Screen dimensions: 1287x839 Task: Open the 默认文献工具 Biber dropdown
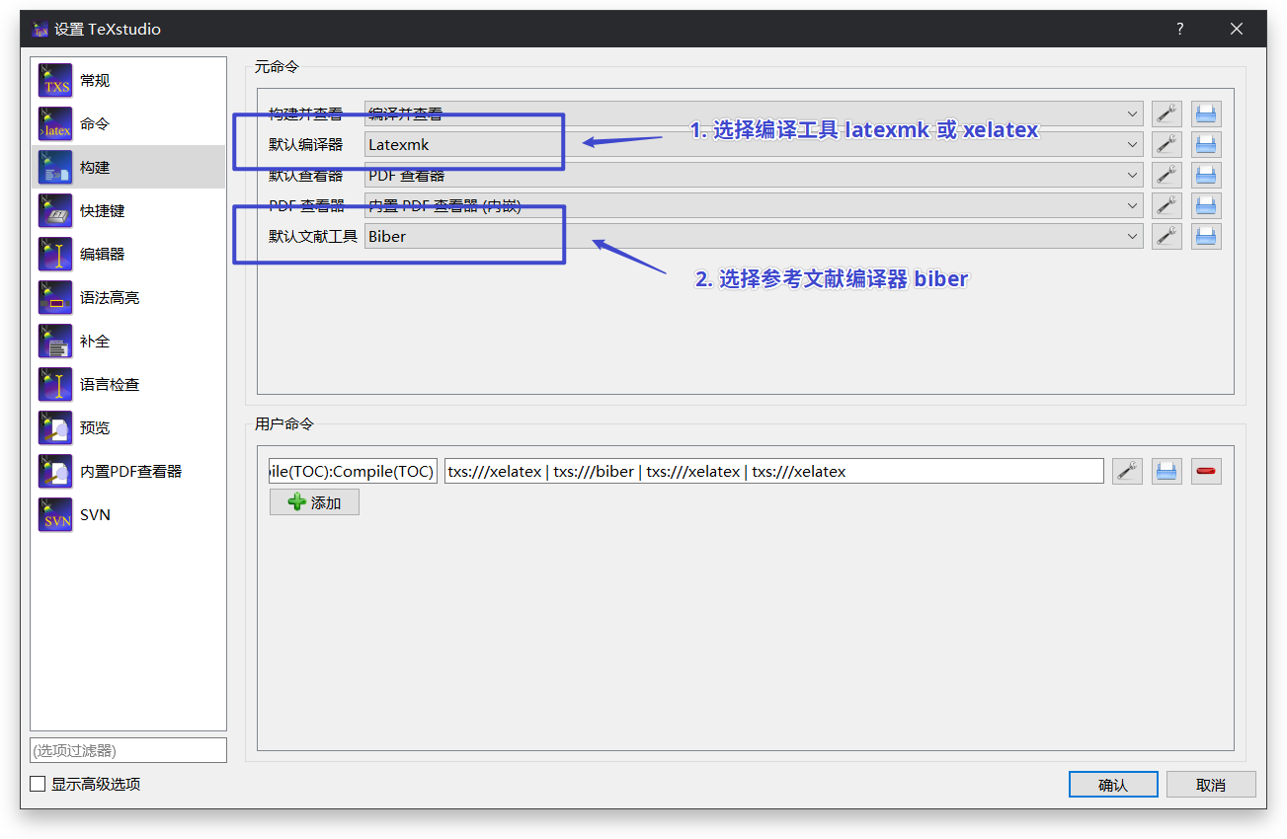754,236
